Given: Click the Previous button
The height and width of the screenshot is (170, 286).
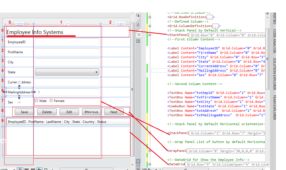Looking at the screenshot, I should [91, 112].
